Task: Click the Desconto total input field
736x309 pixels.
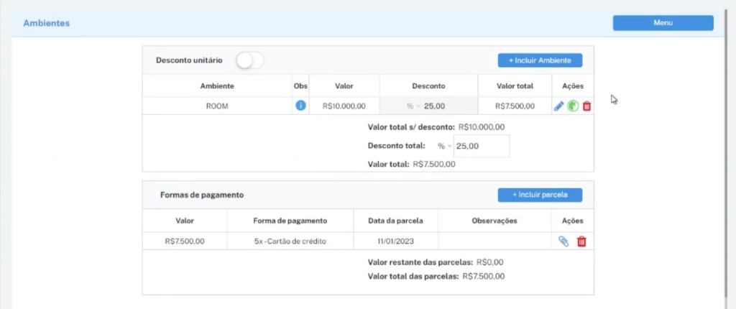Action: tap(481, 146)
